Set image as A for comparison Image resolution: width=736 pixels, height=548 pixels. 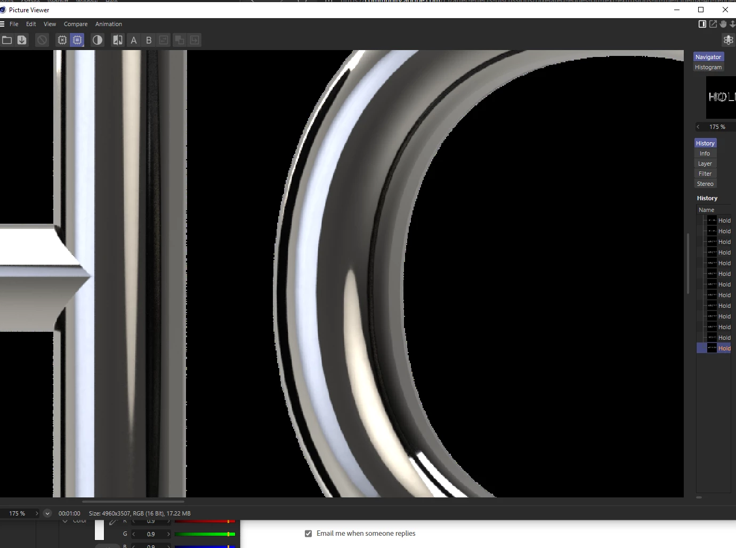click(x=134, y=40)
